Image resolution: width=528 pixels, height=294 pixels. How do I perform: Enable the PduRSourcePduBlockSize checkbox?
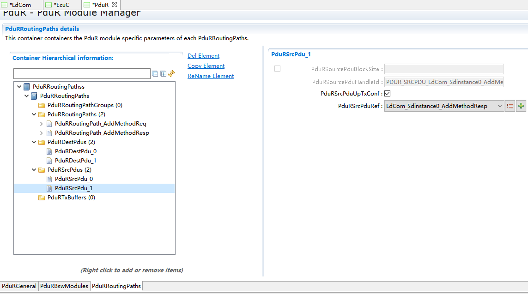[x=277, y=69]
